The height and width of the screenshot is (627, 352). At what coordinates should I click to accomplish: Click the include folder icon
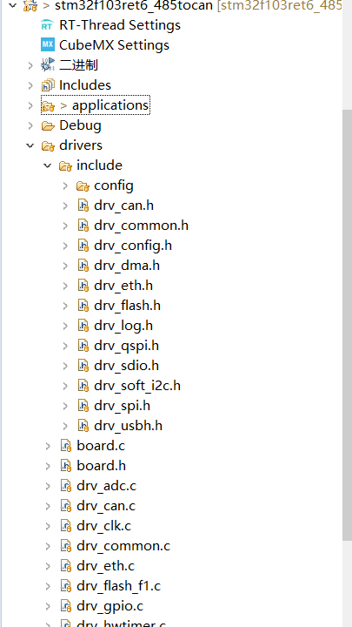click(65, 166)
